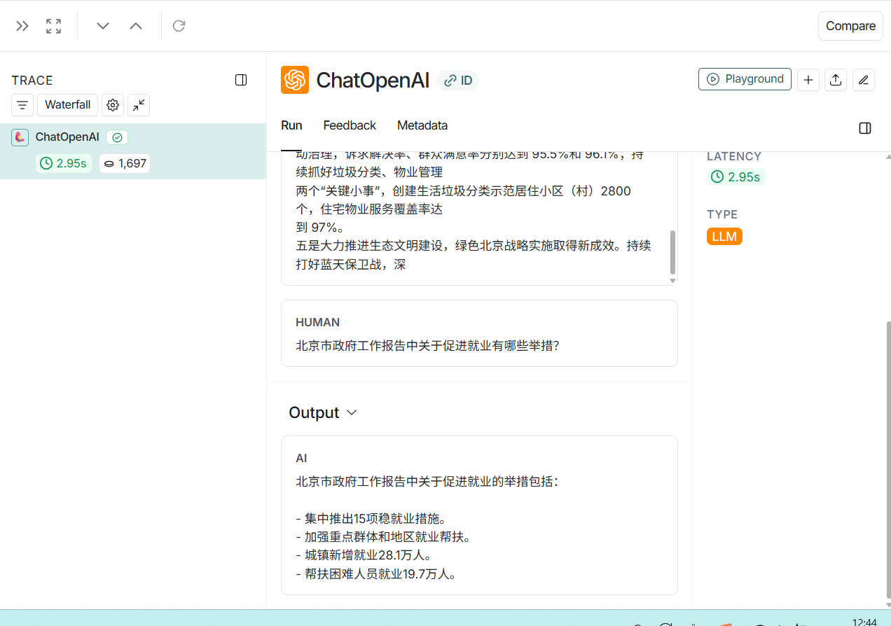Click the 12:44 taskbar clock
The width and height of the screenshot is (891, 626).
(864, 622)
